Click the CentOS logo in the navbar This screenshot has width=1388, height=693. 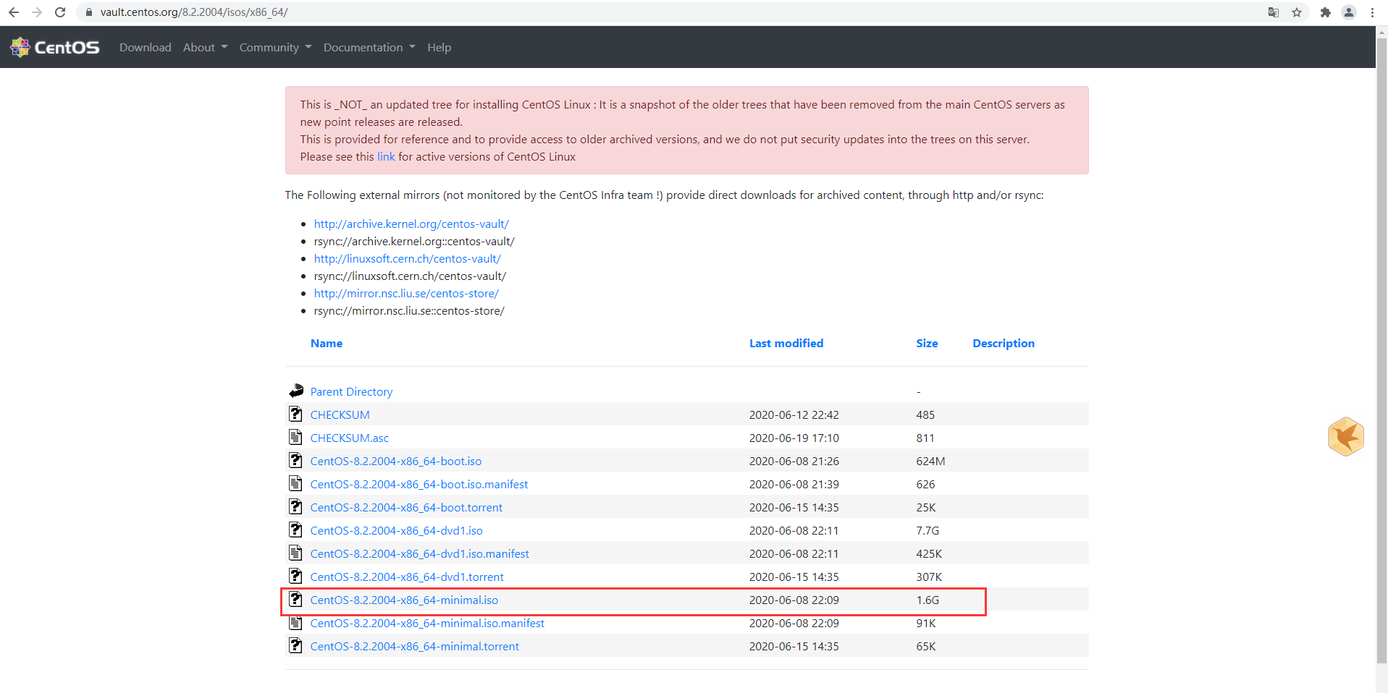(55, 47)
